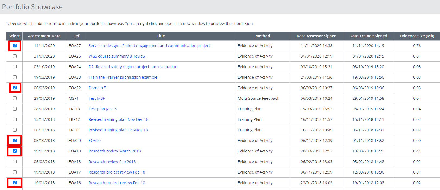Click Date Assessor Signed column header
This screenshot has width=440, height=190.
coord(316,36)
